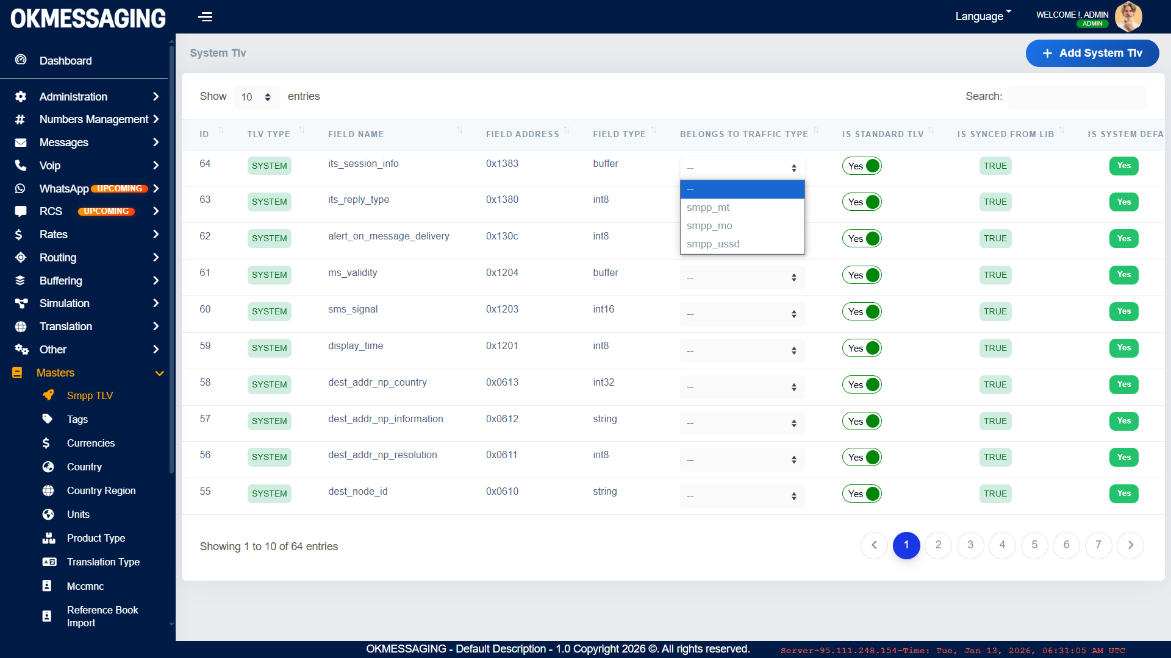The image size is (1171, 658).
Task: Click the admin profile avatar
Action: click(1128, 16)
